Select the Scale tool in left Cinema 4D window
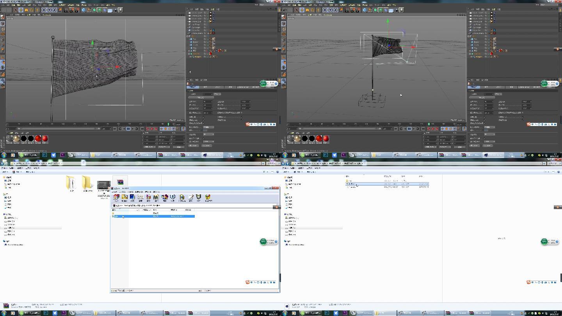The height and width of the screenshot is (316, 562). (x=26, y=10)
